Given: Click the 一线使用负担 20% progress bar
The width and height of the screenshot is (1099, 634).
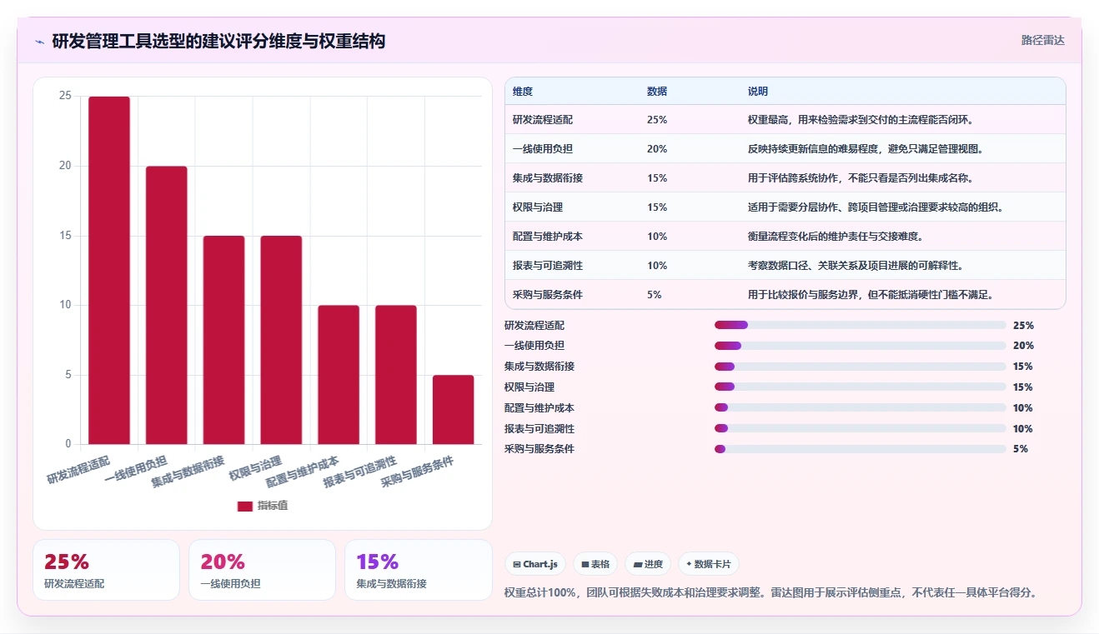Looking at the screenshot, I should coord(861,346).
